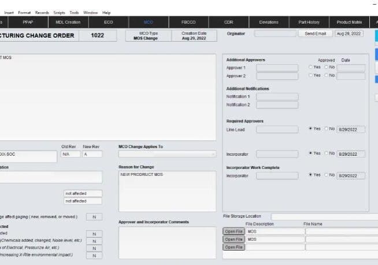Click the Reason for Change text box

(167, 191)
